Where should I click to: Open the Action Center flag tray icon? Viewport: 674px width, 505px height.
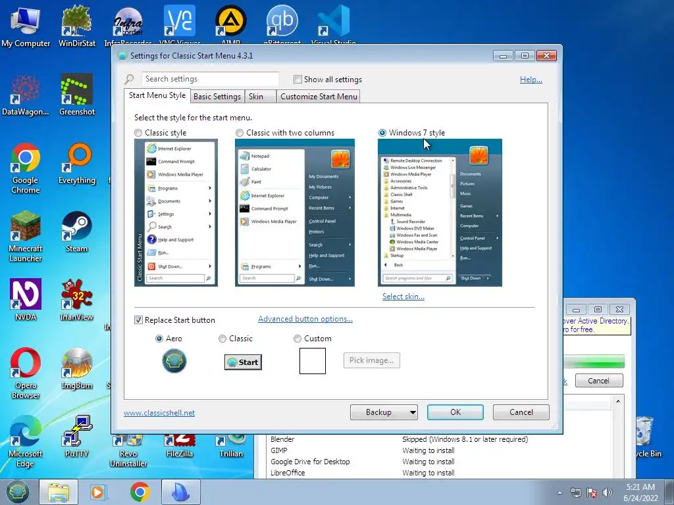(x=592, y=493)
